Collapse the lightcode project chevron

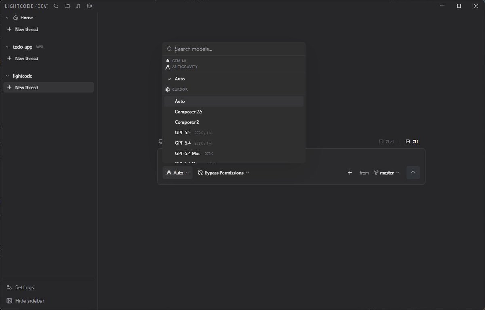click(x=7, y=76)
